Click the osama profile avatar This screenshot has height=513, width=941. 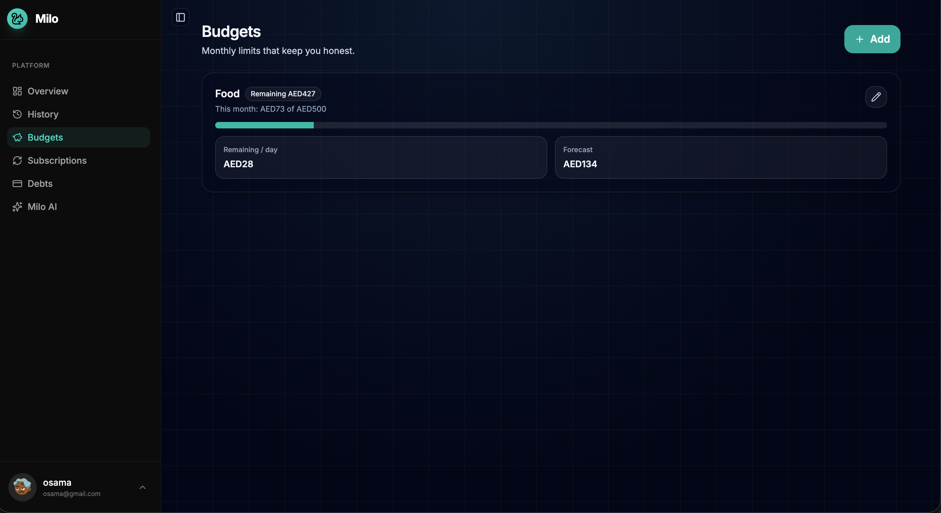click(22, 487)
